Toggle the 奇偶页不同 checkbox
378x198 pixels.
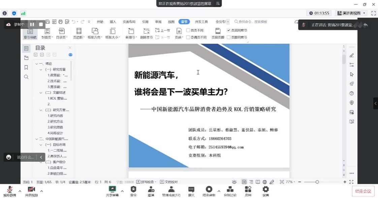coord(188,37)
